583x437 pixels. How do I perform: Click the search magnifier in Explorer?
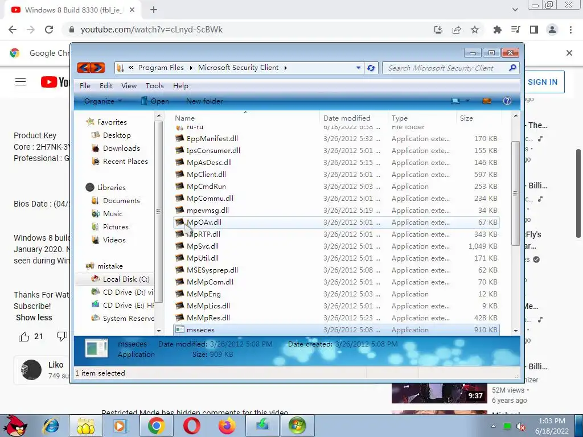point(512,68)
